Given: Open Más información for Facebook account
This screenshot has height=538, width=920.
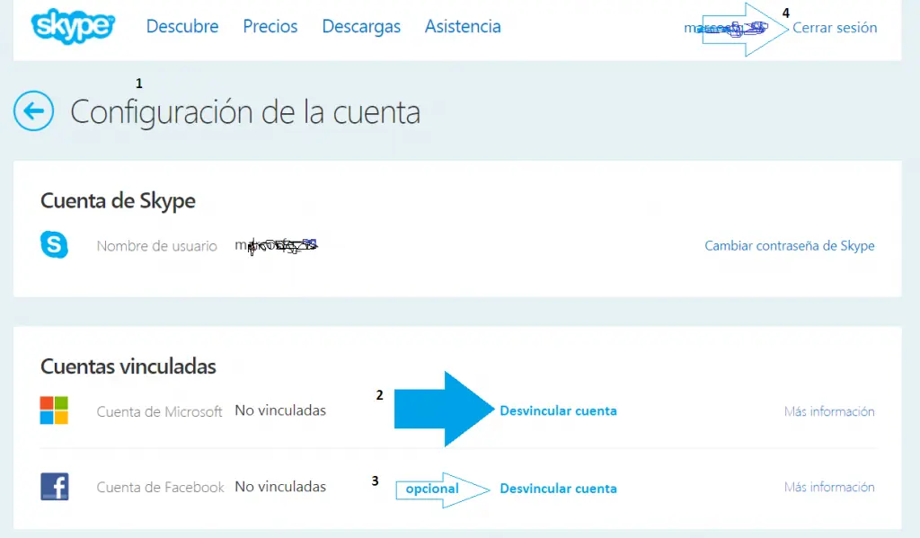Looking at the screenshot, I should click(x=829, y=487).
